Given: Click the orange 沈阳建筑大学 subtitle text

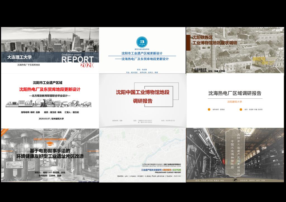Looking at the screenshot, I should click(235, 102).
